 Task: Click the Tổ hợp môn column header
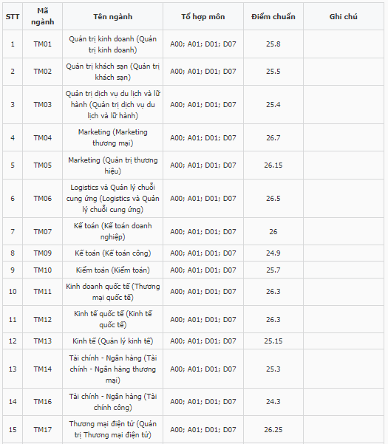203,16
